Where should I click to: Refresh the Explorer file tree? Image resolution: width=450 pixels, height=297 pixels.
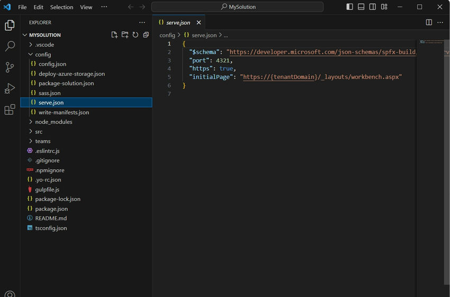pos(135,35)
